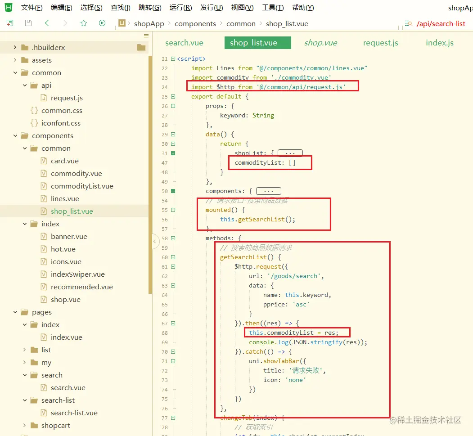Select the active shop_list.vue tab
Viewport: 473px width, 436px height.
(x=257, y=43)
